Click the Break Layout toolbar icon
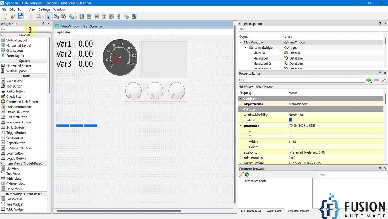 tap(126, 16)
